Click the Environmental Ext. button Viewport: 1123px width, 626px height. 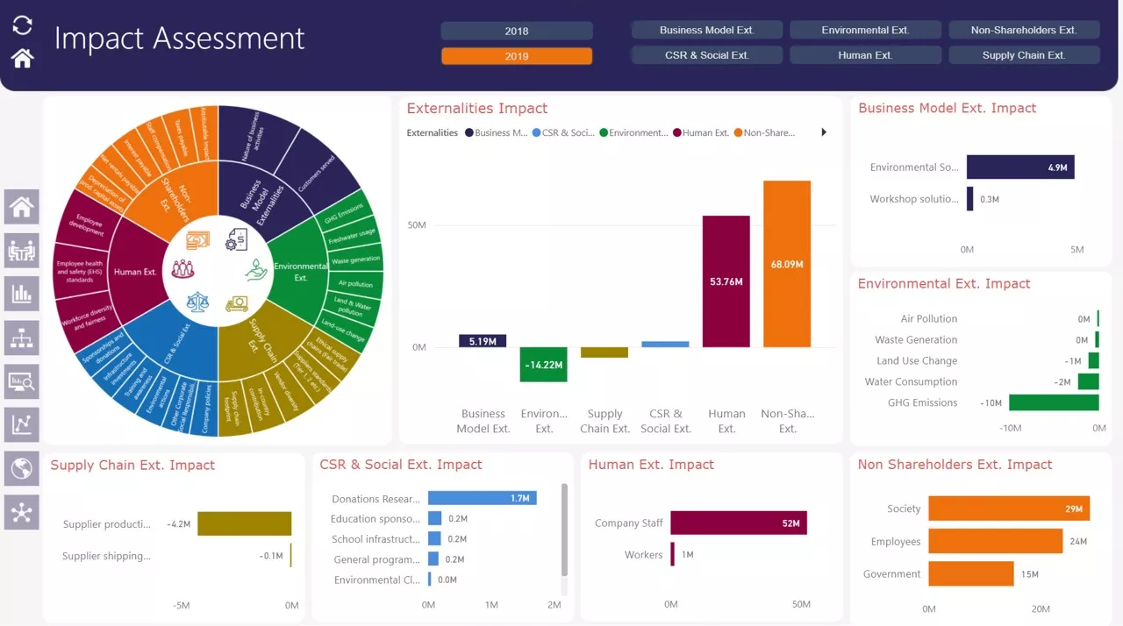[x=865, y=29]
